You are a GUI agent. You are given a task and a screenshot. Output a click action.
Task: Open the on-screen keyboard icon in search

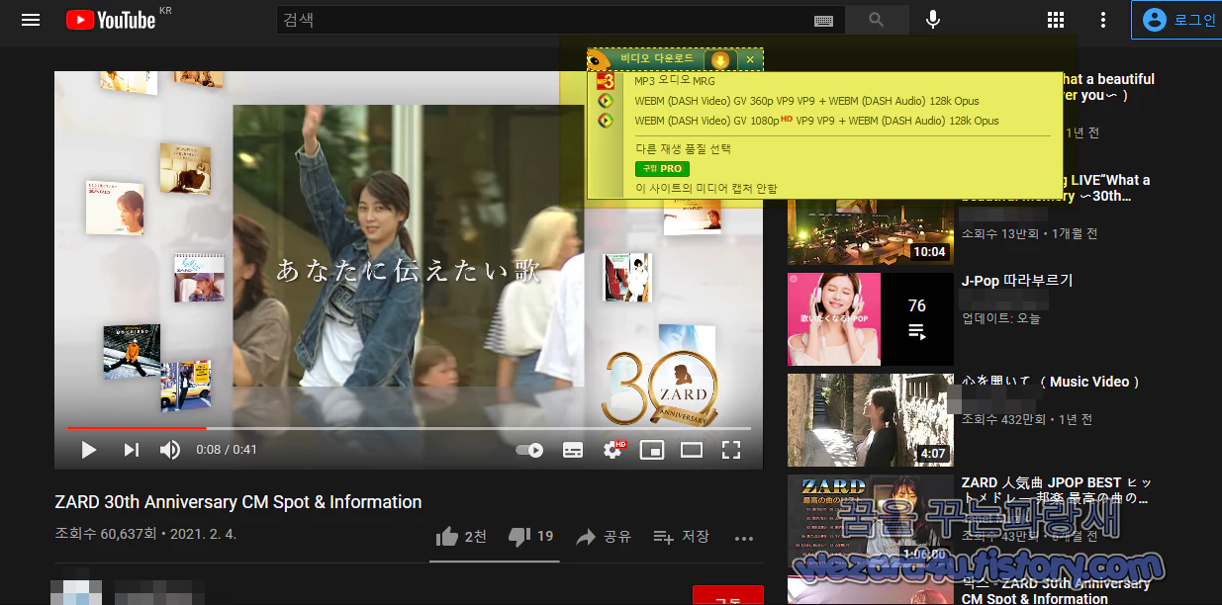click(823, 20)
